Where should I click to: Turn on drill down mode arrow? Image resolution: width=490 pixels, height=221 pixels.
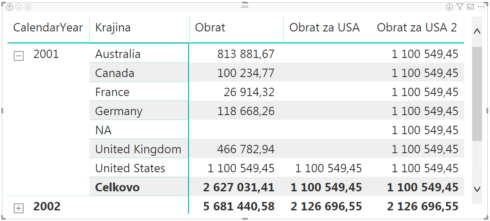449,7
